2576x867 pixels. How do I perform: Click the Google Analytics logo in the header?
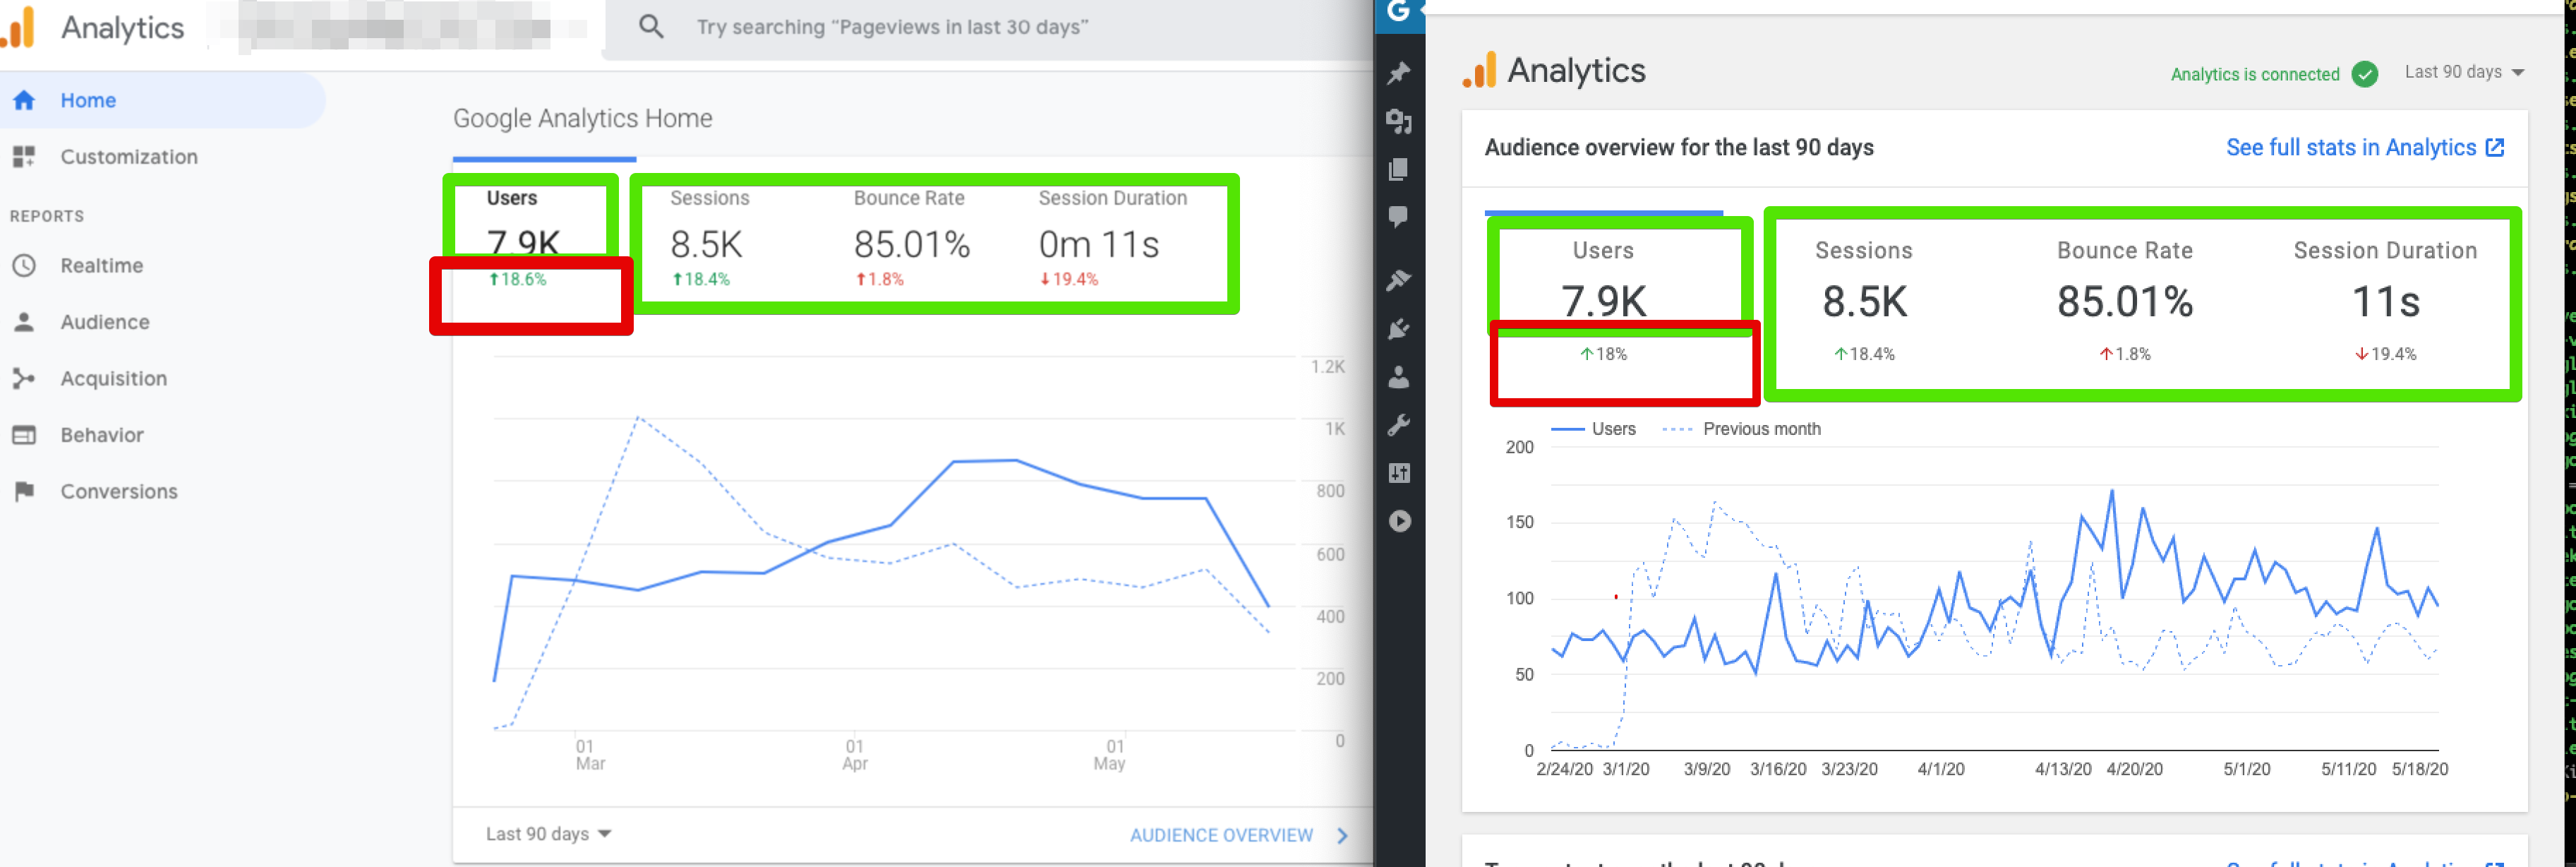click(x=93, y=27)
